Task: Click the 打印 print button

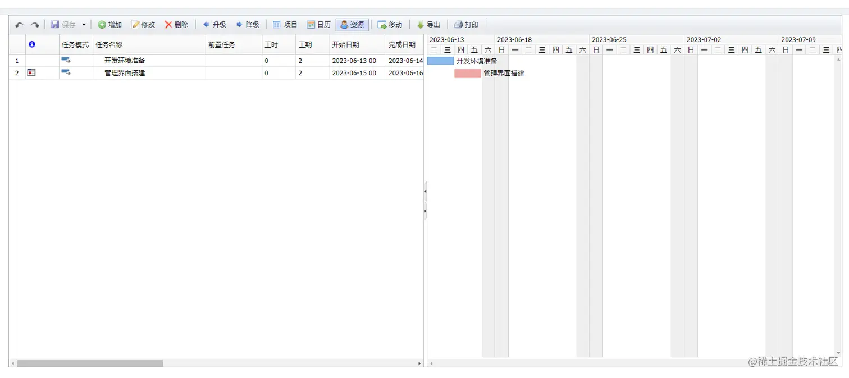Action: pyautogui.click(x=466, y=25)
